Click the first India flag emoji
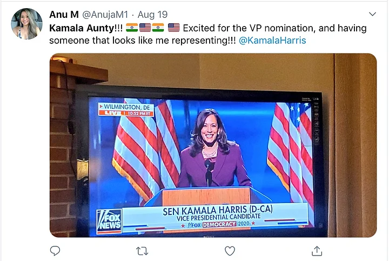The image size is (389, 261). 132,28
